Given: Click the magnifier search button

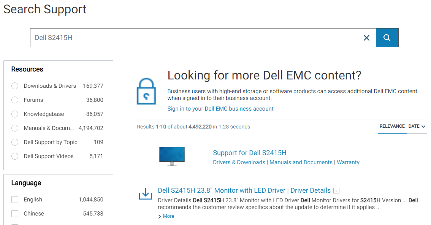Looking at the screenshot, I should point(387,38).
